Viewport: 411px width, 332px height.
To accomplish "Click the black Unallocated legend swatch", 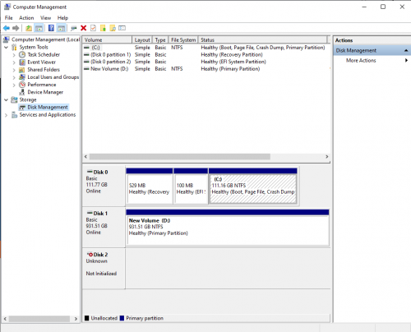I will (87, 318).
